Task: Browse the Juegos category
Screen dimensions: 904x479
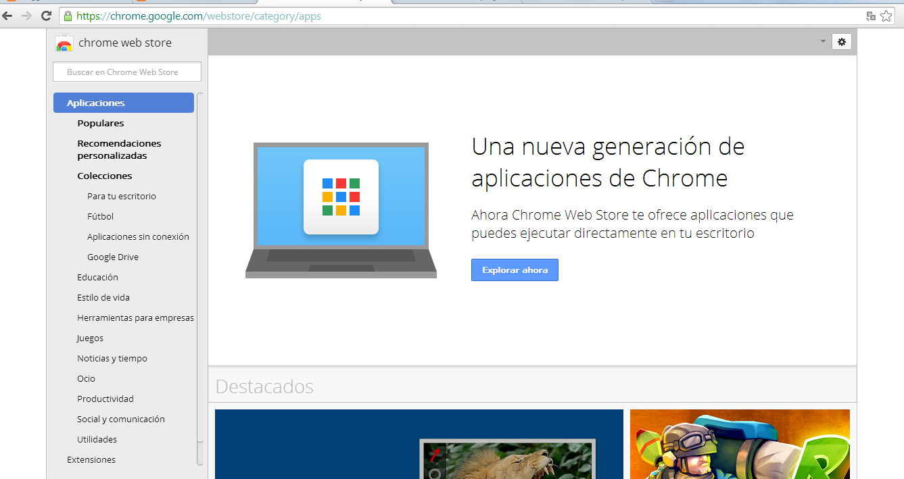Action: (x=90, y=338)
